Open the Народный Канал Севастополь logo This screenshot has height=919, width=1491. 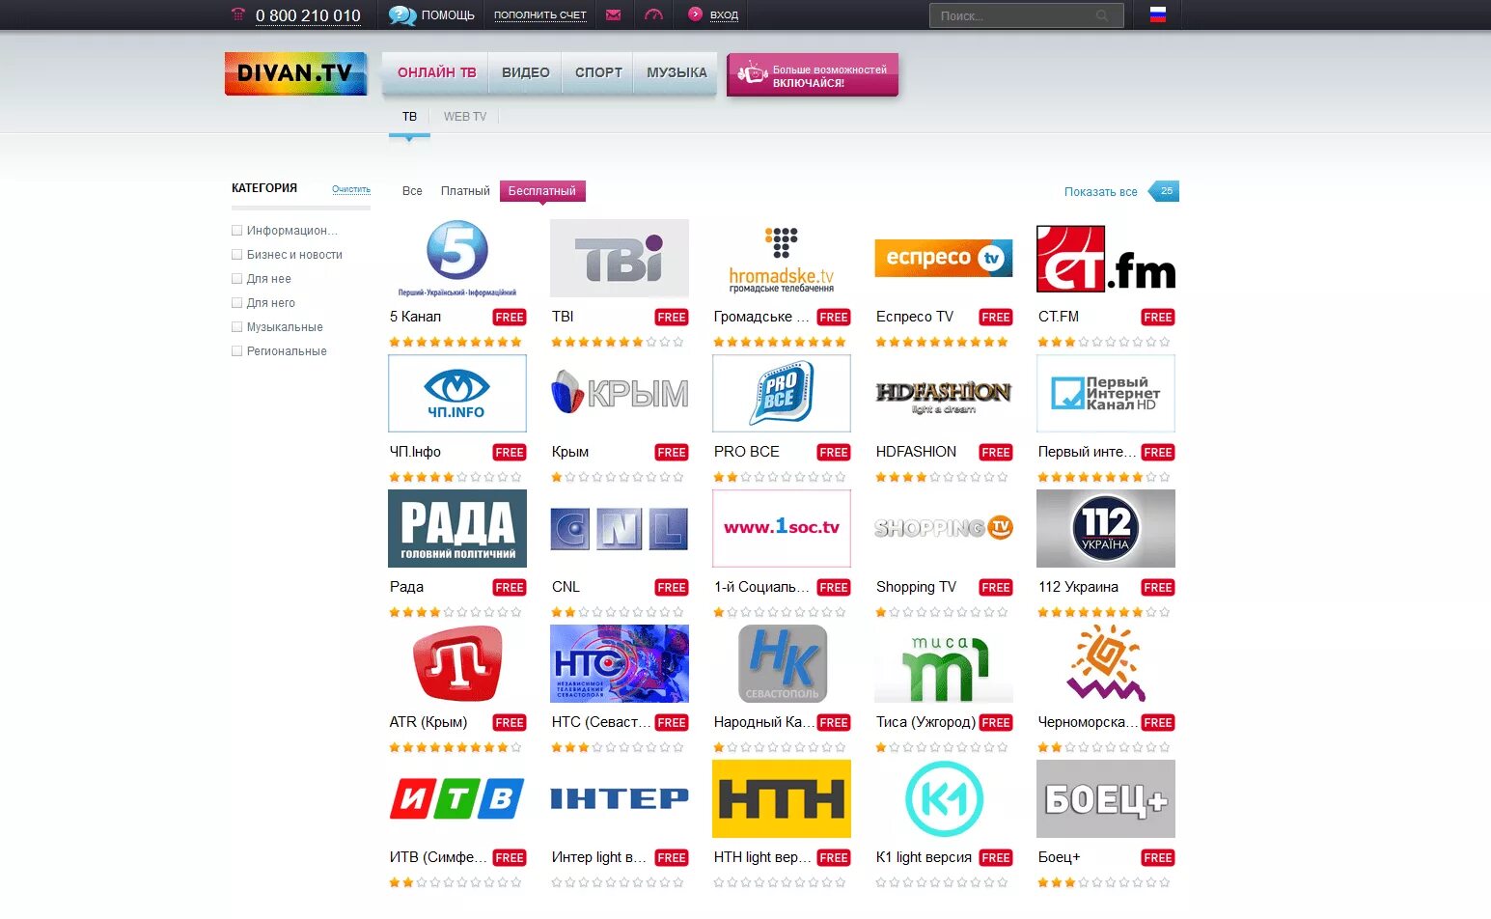point(782,663)
